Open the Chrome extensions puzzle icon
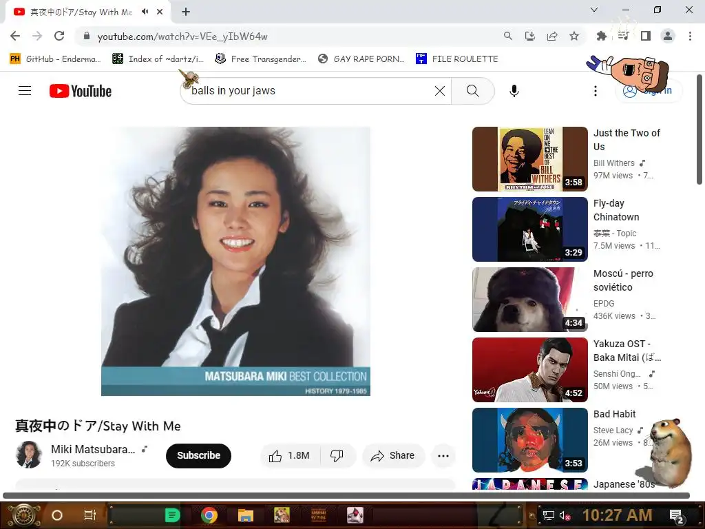Image resolution: width=705 pixels, height=529 pixels. tap(601, 36)
